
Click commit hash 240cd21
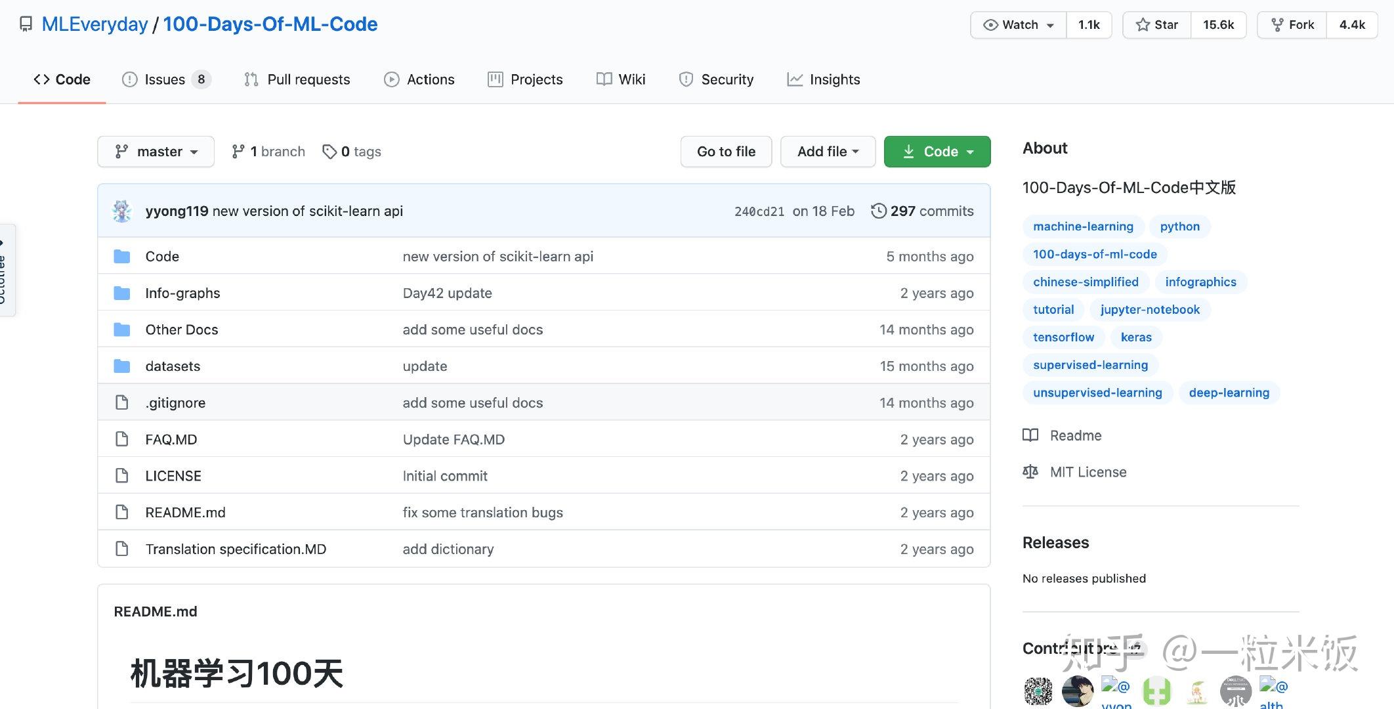pos(759,211)
